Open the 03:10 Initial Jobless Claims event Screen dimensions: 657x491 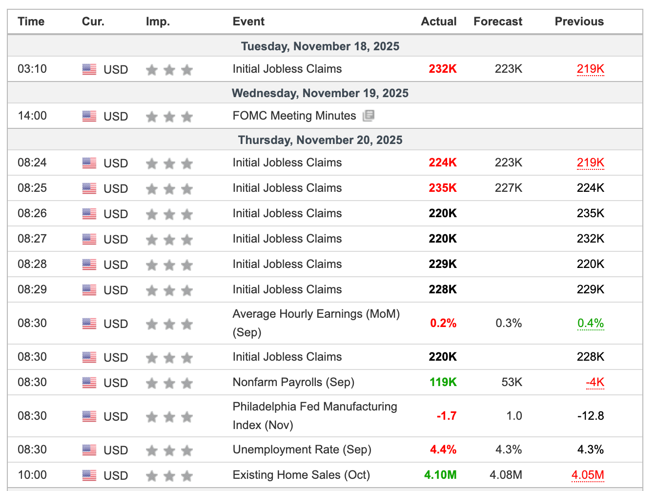tap(287, 69)
